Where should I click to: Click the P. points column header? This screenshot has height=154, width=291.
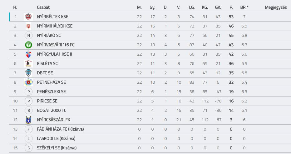coord(231,7)
